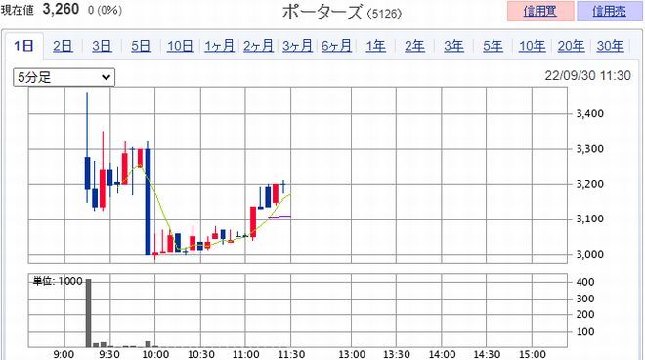645x360 pixels.
Task: Click the 9:00 time axis label
Action: click(64, 354)
